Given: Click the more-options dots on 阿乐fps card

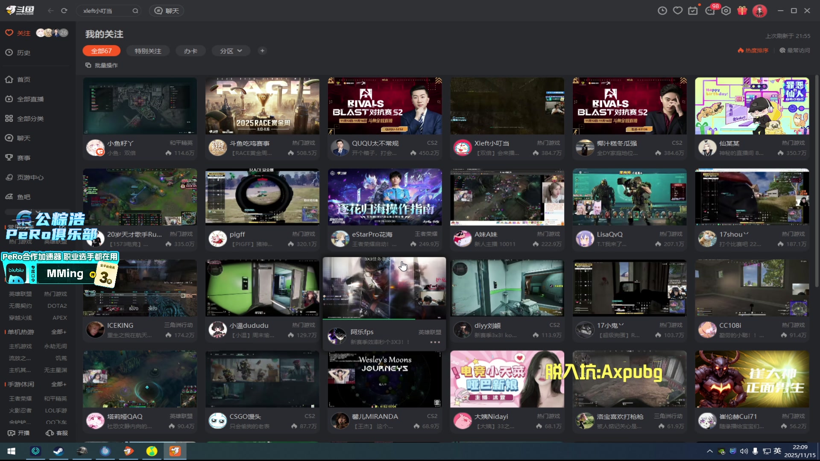Looking at the screenshot, I should [435, 342].
